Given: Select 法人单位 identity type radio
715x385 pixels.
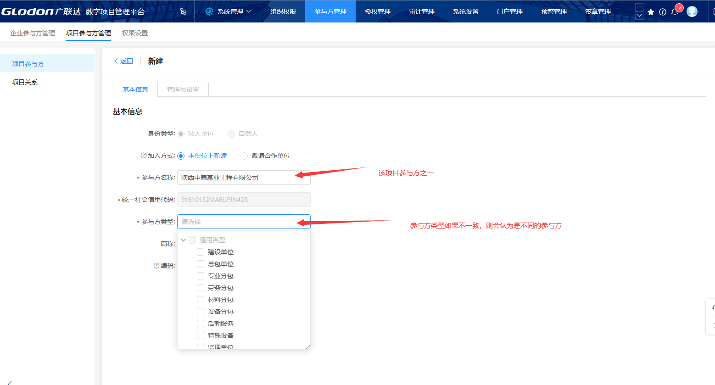Looking at the screenshot, I should [x=181, y=134].
